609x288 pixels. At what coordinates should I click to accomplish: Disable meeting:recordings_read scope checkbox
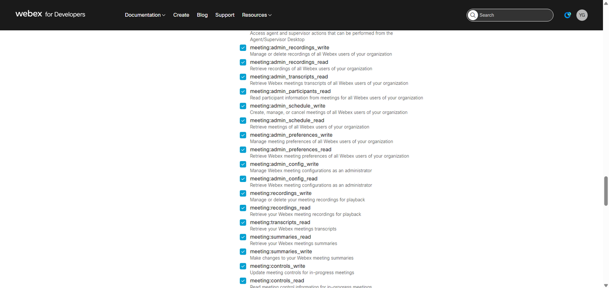243,208
